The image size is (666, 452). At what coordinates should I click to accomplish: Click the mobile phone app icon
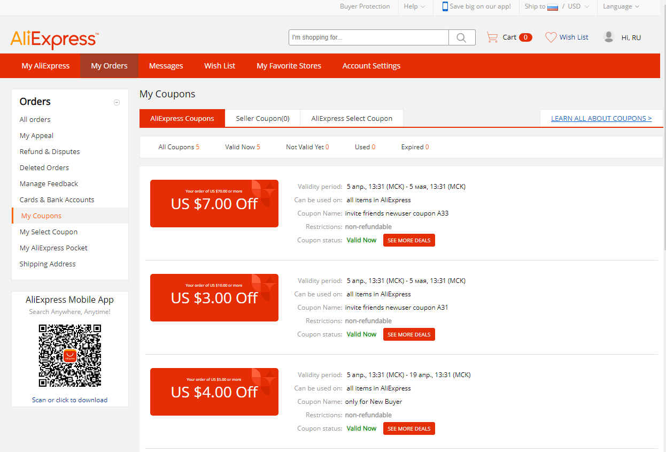coord(445,6)
